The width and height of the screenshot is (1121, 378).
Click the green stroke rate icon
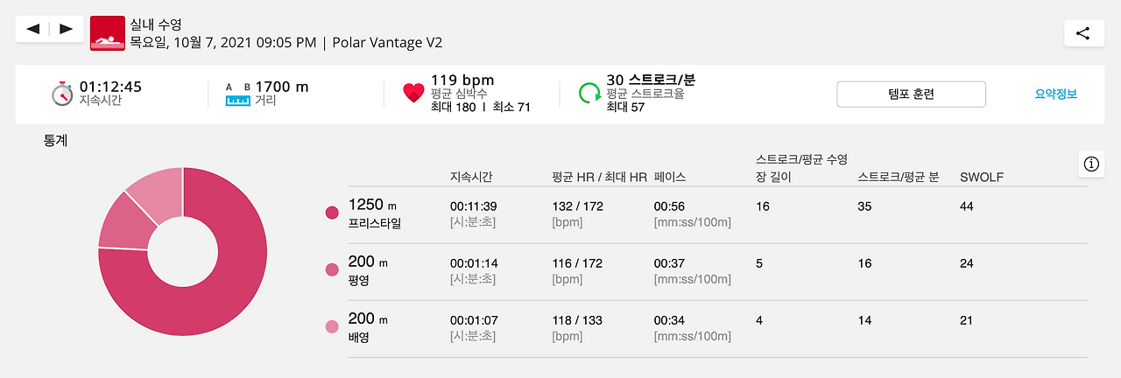[x=589, y=94]
